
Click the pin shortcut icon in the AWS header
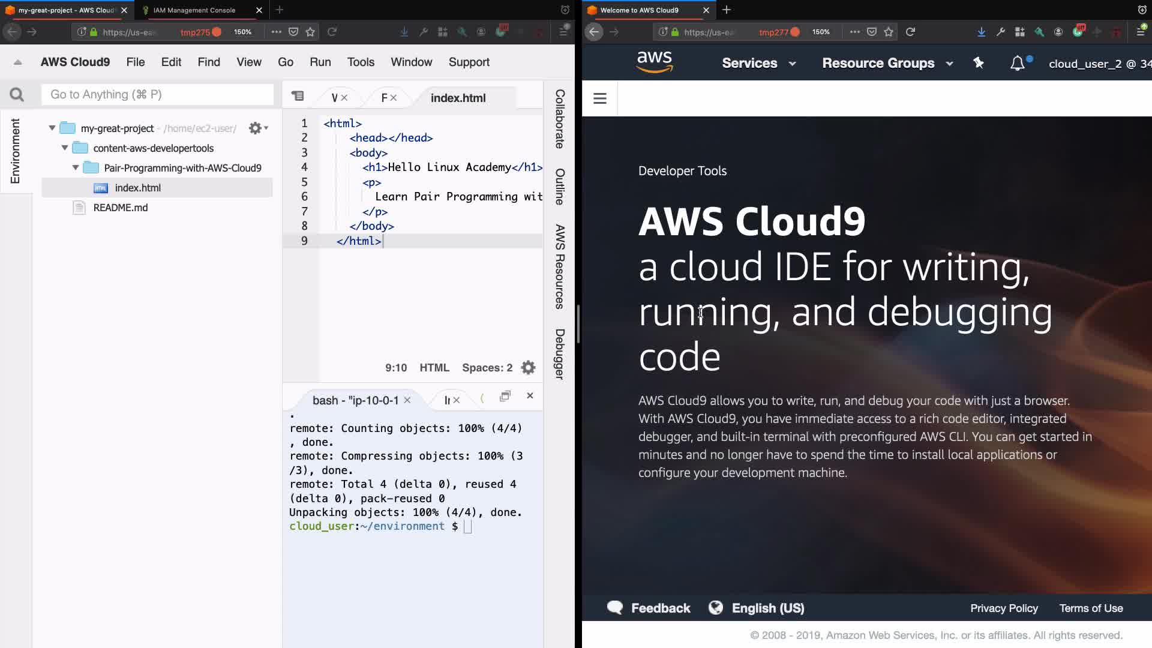click(979, 63)
